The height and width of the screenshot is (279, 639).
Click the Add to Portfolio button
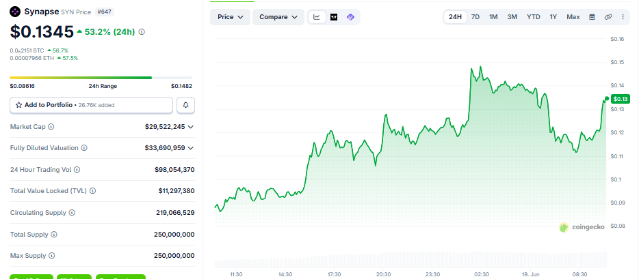pyautogui.click(x=91, y=105)
